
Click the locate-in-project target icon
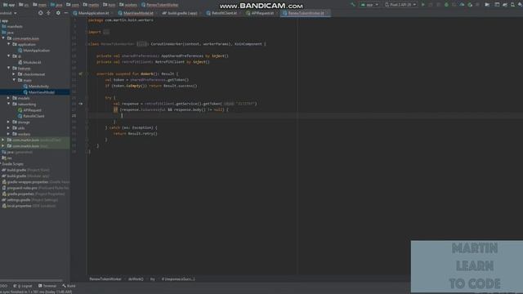click(40, 13)
